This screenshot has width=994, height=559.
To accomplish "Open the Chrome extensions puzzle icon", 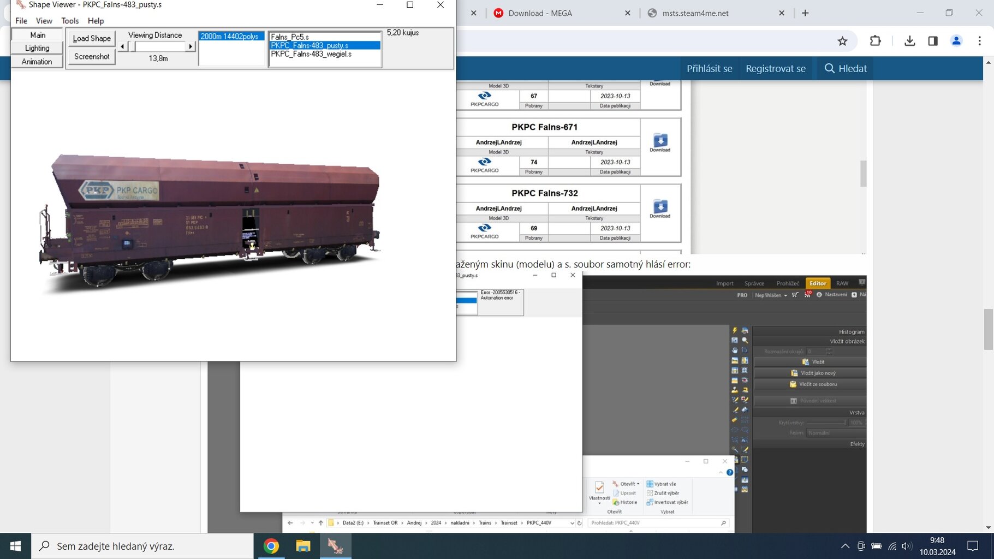I will click(875, 41).
